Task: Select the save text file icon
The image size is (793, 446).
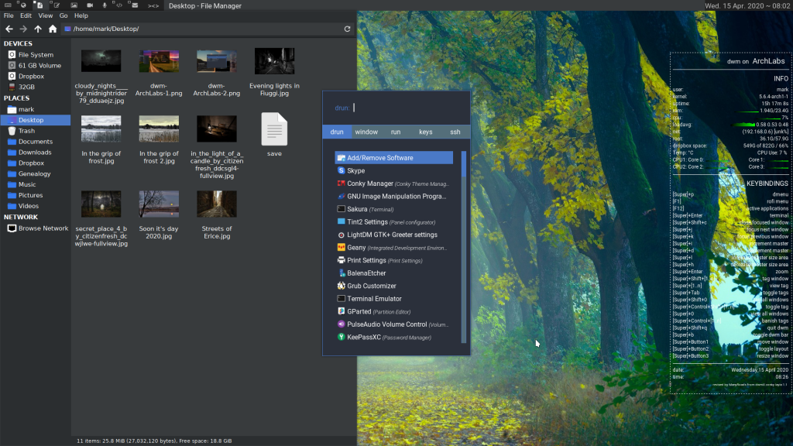Action: point(274,129)
